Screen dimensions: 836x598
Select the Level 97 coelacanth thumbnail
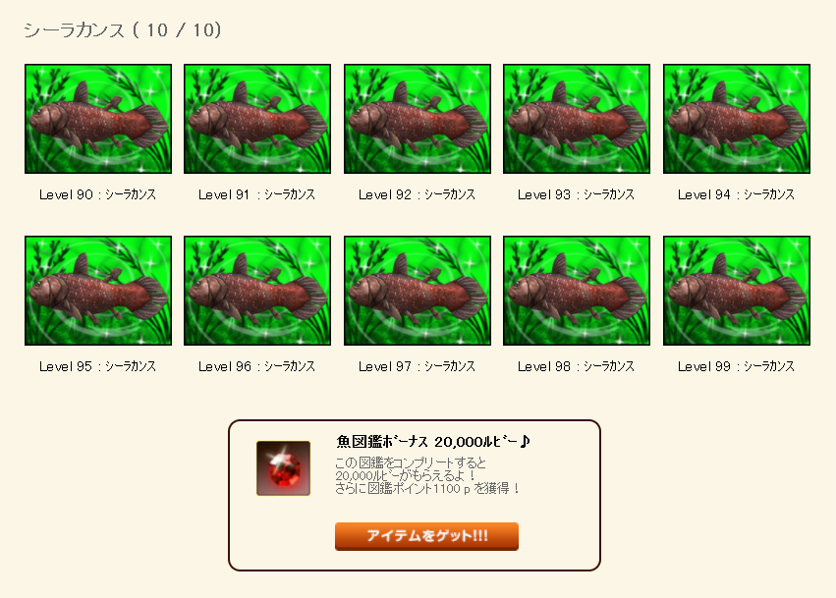(418, 291)
